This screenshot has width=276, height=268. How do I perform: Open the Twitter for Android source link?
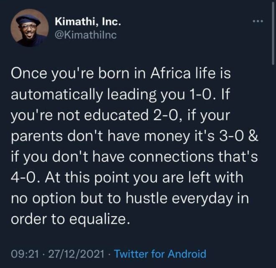[x=160, y=253]
